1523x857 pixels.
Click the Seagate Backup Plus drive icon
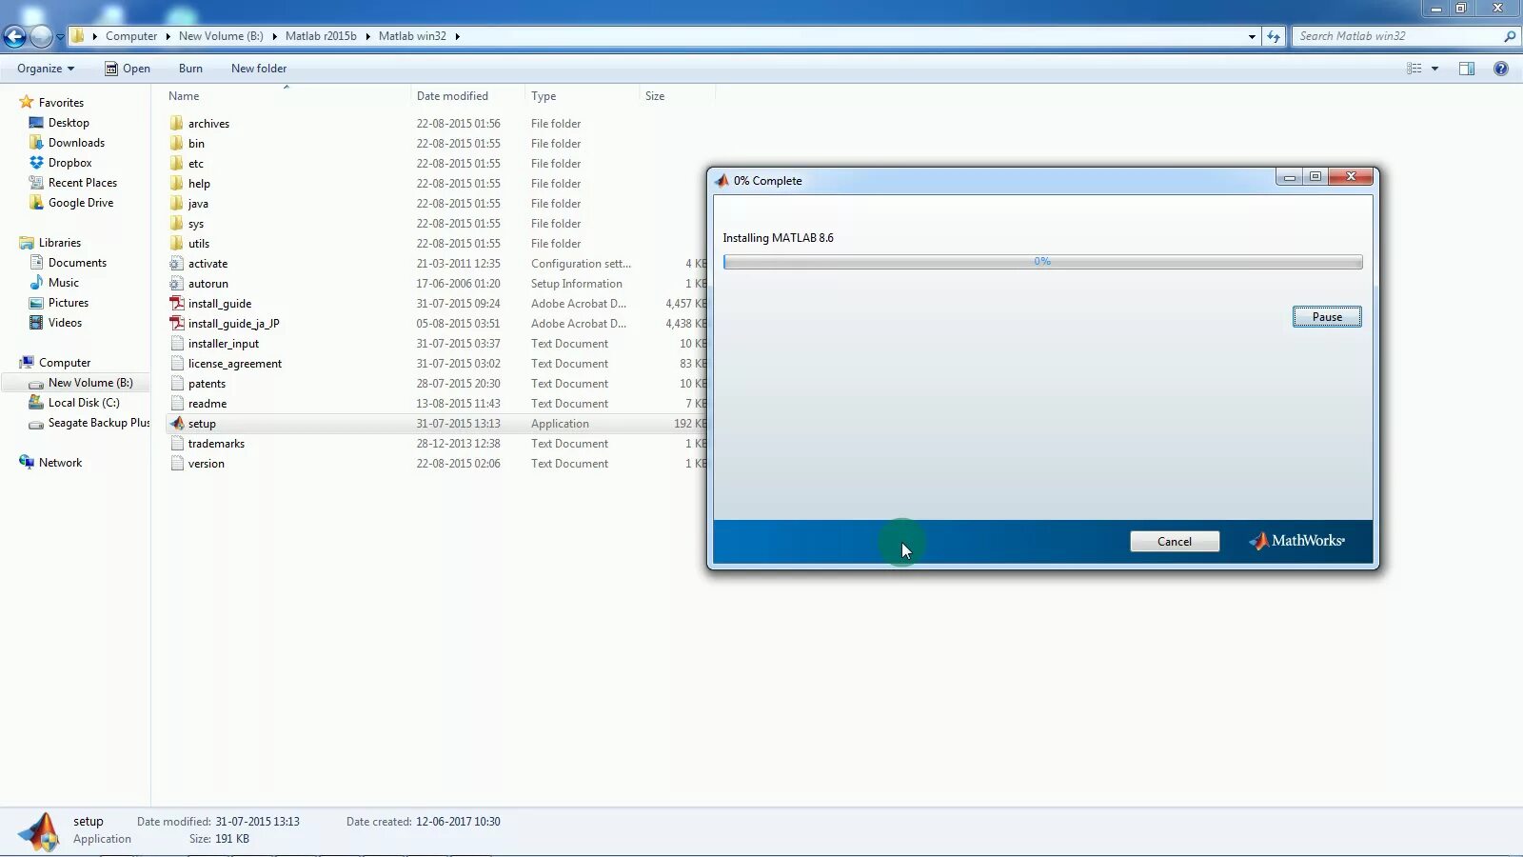click(36, 423)
